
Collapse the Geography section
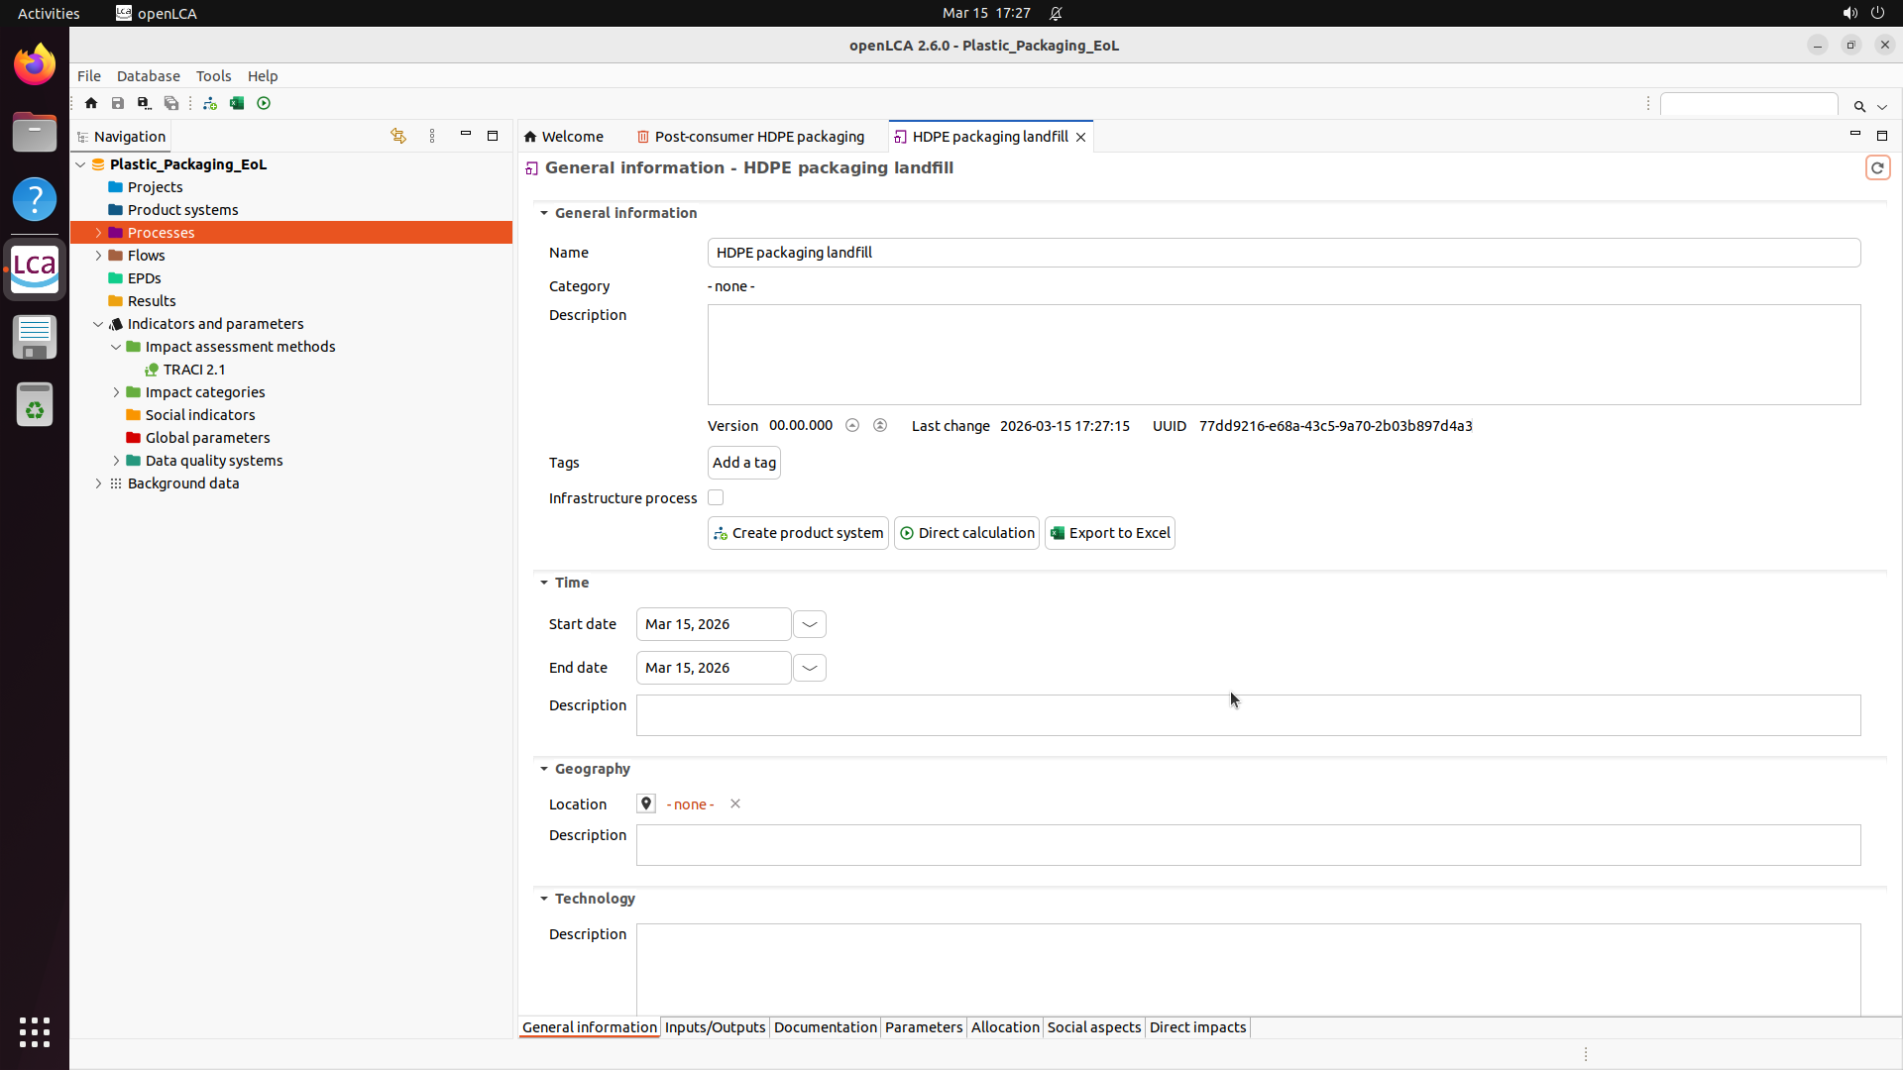click(544, 769)
